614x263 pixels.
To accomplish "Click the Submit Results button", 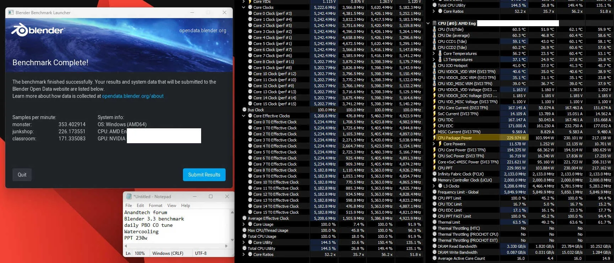I will coord(204,175).
